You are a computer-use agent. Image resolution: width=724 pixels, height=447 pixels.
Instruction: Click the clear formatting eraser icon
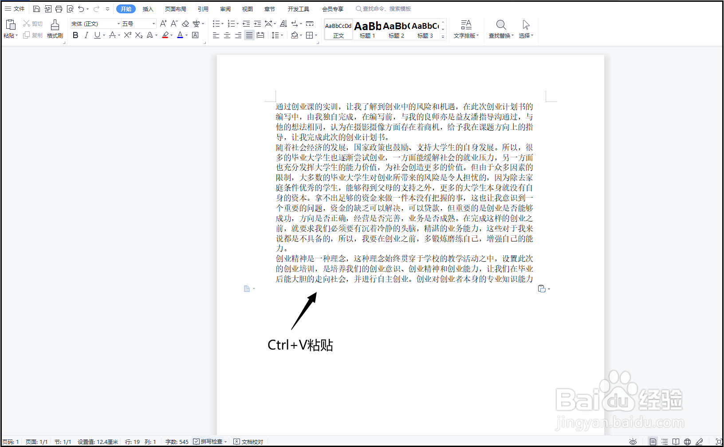tap(185, 23)
